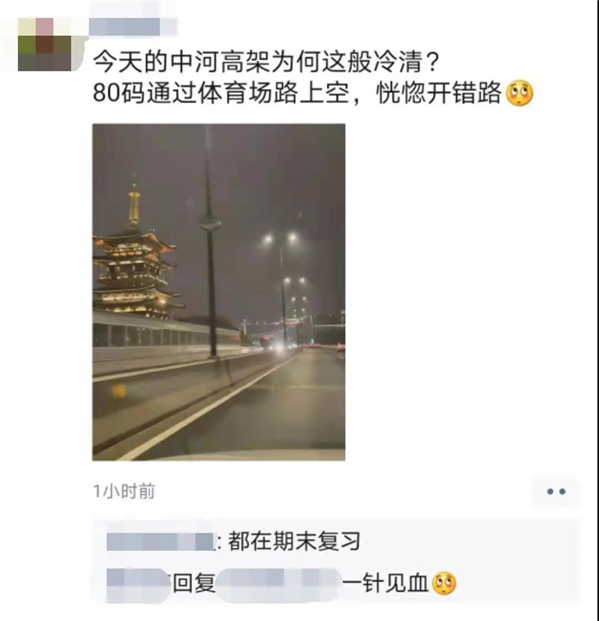Open the poster's blurred profile avatar
This screenshot has width=599, height=621.
pos(44,45)
